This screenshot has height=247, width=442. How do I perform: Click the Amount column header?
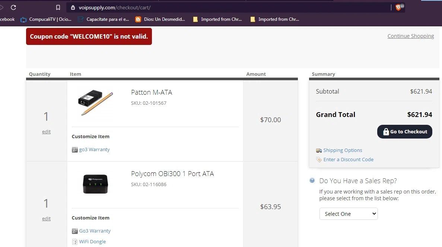pyautogui.click(x=256, y=74)
